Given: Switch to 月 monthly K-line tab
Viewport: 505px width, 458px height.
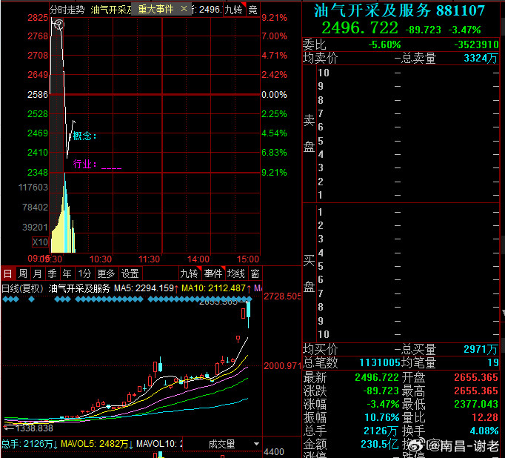Looking at the screenshot, I should (x=37, y=273).
